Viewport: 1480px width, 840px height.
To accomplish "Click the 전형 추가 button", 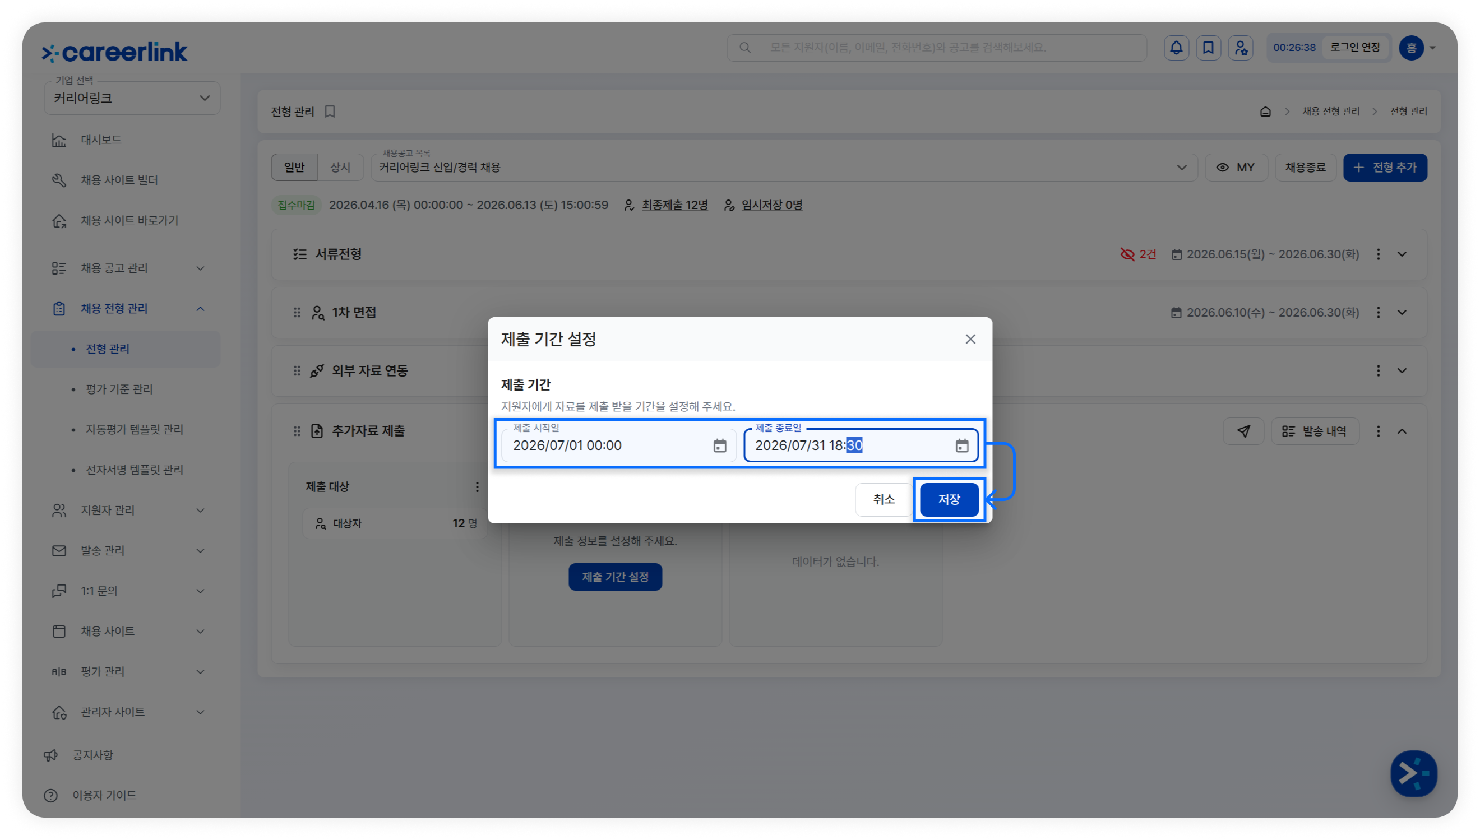I will (1385, 168).
